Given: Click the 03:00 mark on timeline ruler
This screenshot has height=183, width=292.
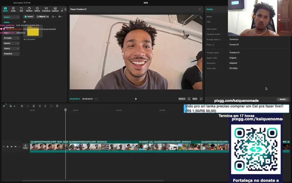Looking at the screenshot, I should (x=76, y=110).
